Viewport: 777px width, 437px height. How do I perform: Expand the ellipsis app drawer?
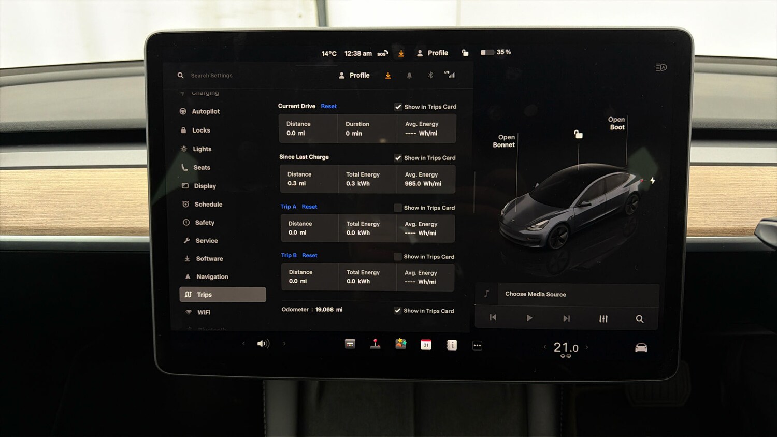477,345
